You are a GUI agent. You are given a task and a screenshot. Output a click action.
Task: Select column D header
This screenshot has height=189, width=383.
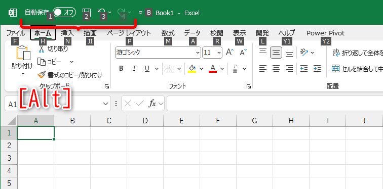[x=145, y=121]
